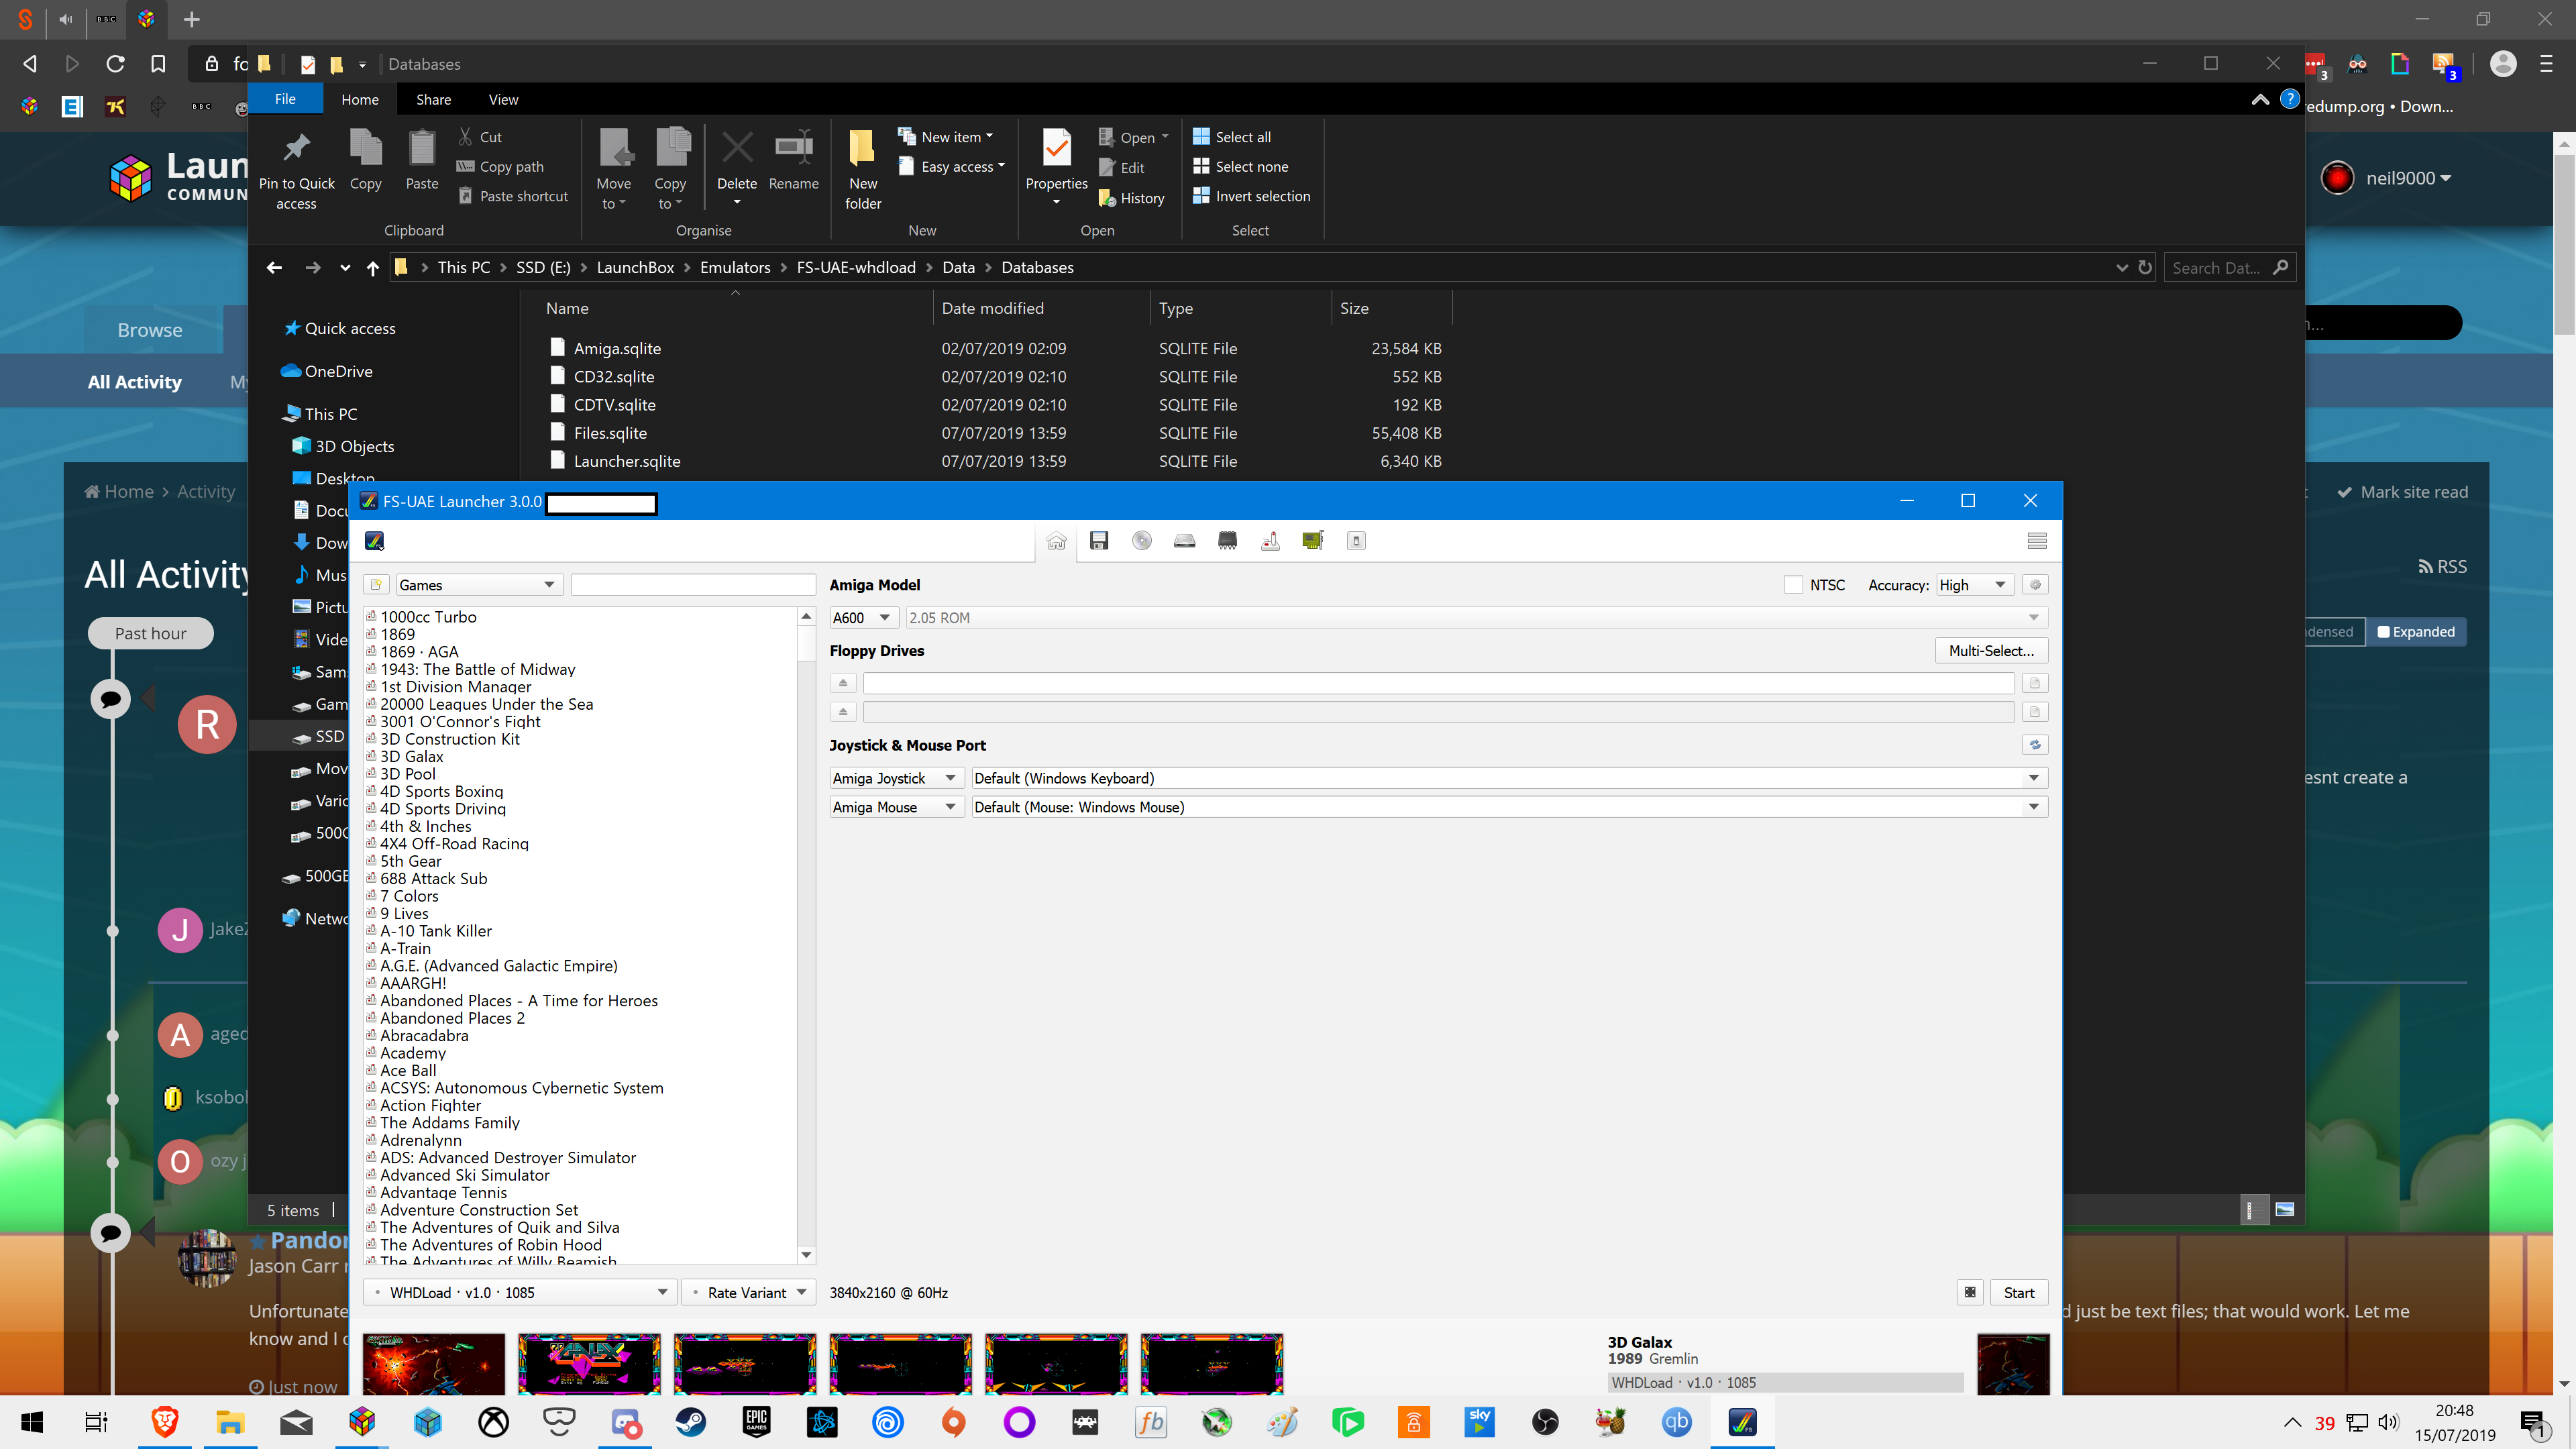
Task: Pin to Quick access in Explorer
Action: coord(296,170)
